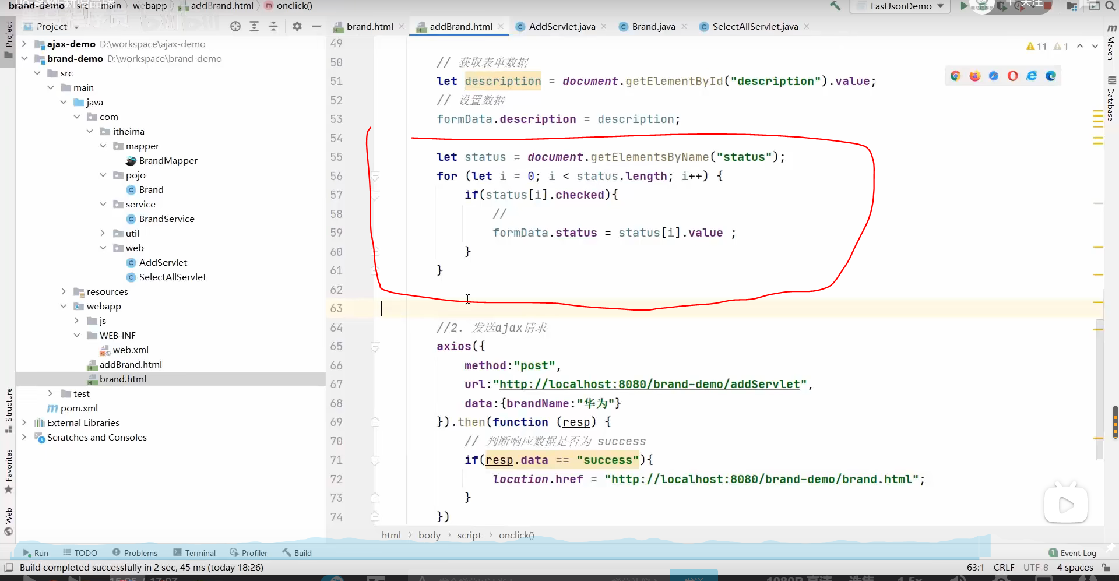Viewport: 1119px width, 581px height.
Task: Click the brand.html URL link on line 72
Action: [x=761, y=479]
